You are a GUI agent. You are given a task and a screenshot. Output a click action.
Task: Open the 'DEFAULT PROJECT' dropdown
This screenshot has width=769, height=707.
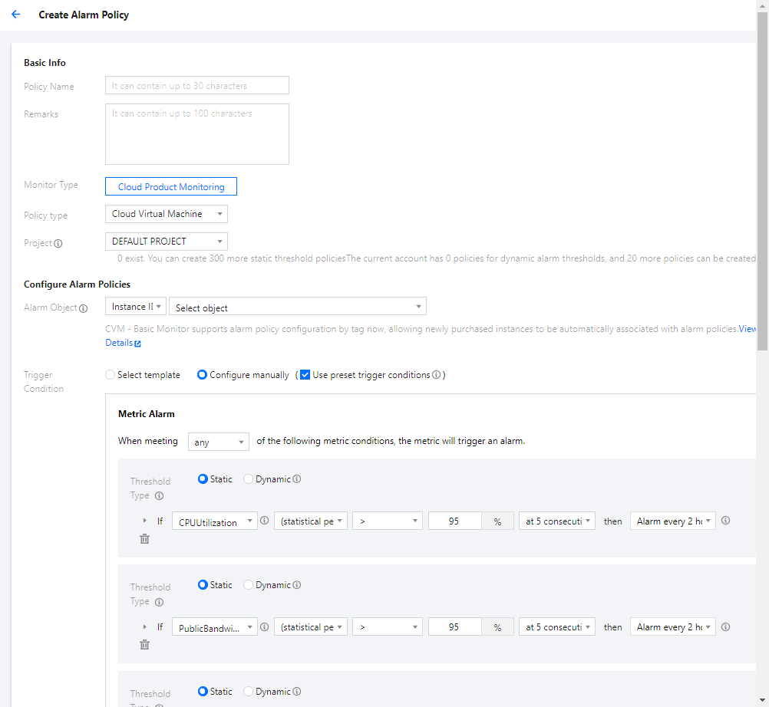[x=166, y=242]
